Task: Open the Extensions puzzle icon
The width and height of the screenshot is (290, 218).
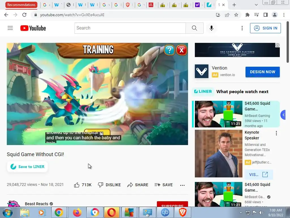Action: click(x=247, y=15)
